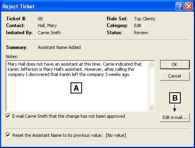Click the Notes scrollbar down arrow
Viewport: 195px width, 148px height.
[151, 107]
